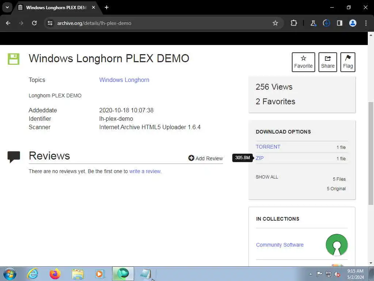Open the Chrome profile avatar
Viewport: 374px width, 281px height.
(x=353, y=23)
